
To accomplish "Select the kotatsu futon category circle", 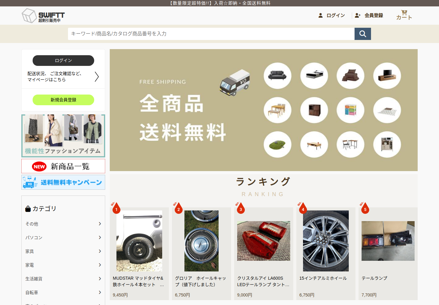I will [x=387, y=110].
